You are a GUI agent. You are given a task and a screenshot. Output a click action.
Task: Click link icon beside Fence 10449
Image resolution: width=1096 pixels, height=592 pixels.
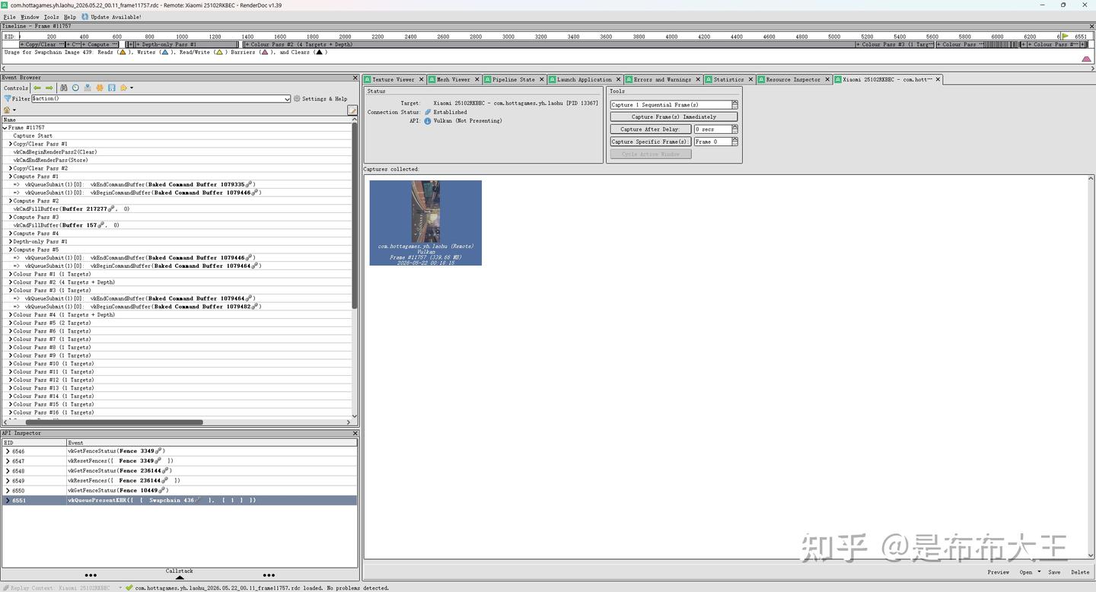[161, 490]
